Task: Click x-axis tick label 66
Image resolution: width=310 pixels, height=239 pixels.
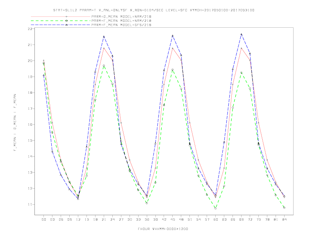Action: [233, 219]
